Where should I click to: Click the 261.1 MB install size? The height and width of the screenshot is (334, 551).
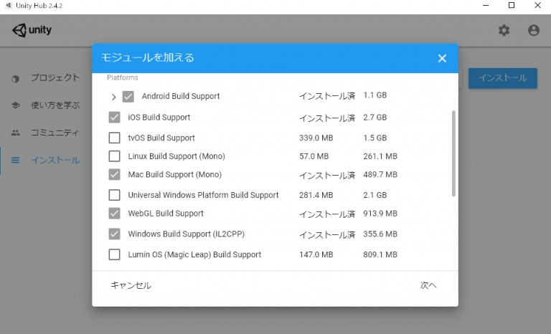(380, 156)
